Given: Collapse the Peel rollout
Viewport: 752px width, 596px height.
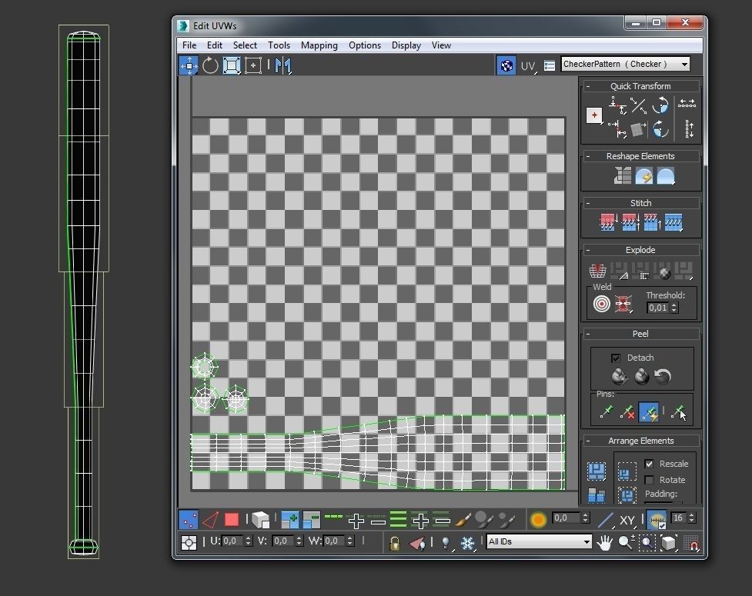Looking at the screenshot, I should 588,334.
